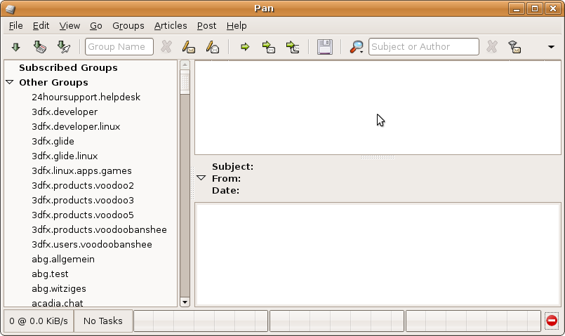Click the green down-arrow get headers icon
The width and height of the screenshot is (565, 336).
coord(15,47)
